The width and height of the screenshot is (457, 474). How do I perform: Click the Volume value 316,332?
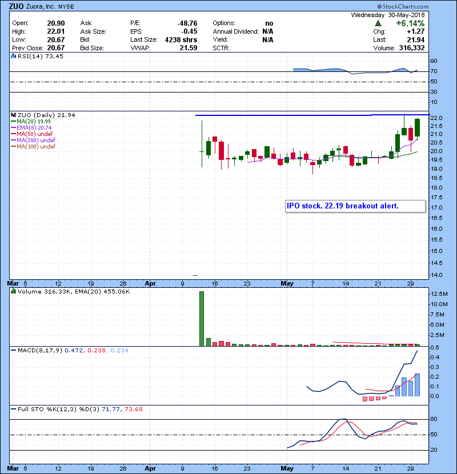pyautogui.click(x=412, y=48)
